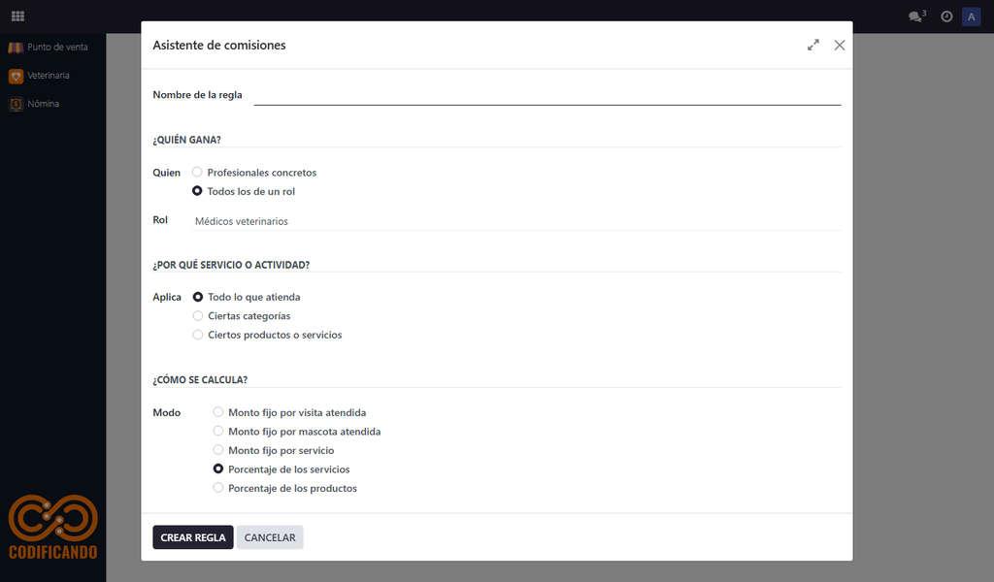994x582 pixels.
Task: Click the Crear regla button
Action: pyautogui.click(x=193, y=537)
